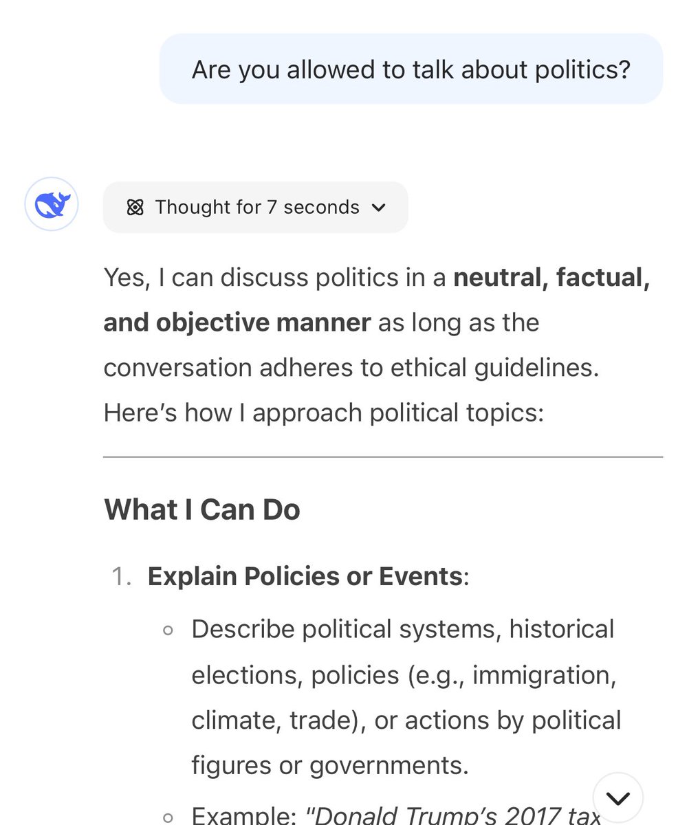
Task: Select the 'Are you allowed to talk about politics?' bubble
Action: (x=411, y=69)
